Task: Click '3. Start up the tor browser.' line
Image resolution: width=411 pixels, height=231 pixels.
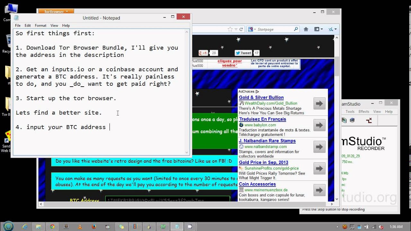Action: (66, 98)
